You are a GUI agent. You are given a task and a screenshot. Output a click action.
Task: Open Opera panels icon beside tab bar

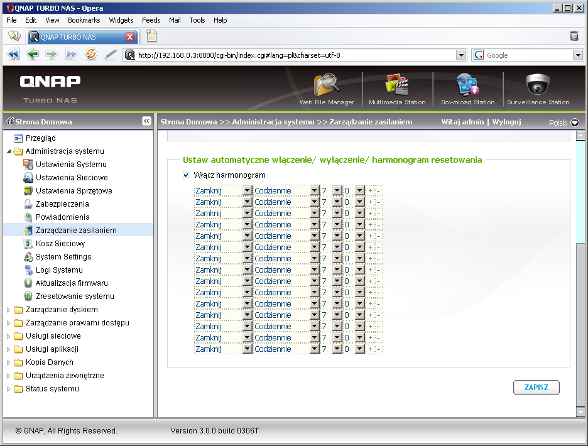point(14,36)
